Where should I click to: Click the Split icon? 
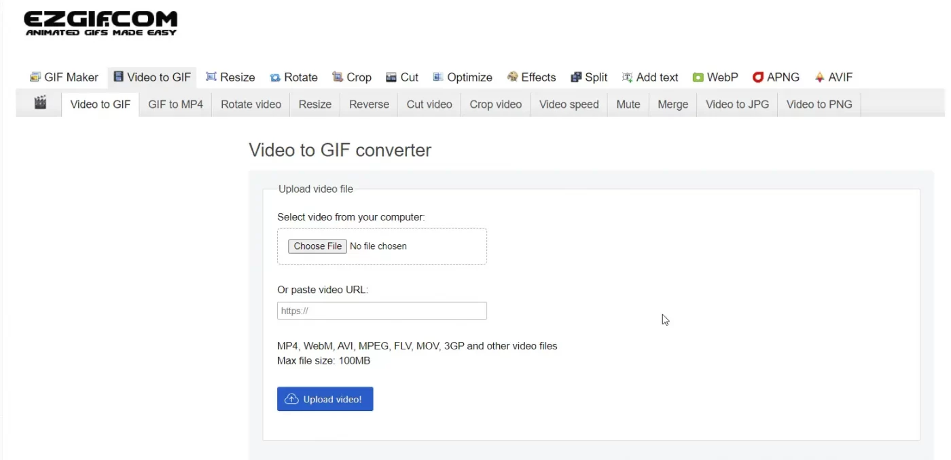click(x=576, y=77)
